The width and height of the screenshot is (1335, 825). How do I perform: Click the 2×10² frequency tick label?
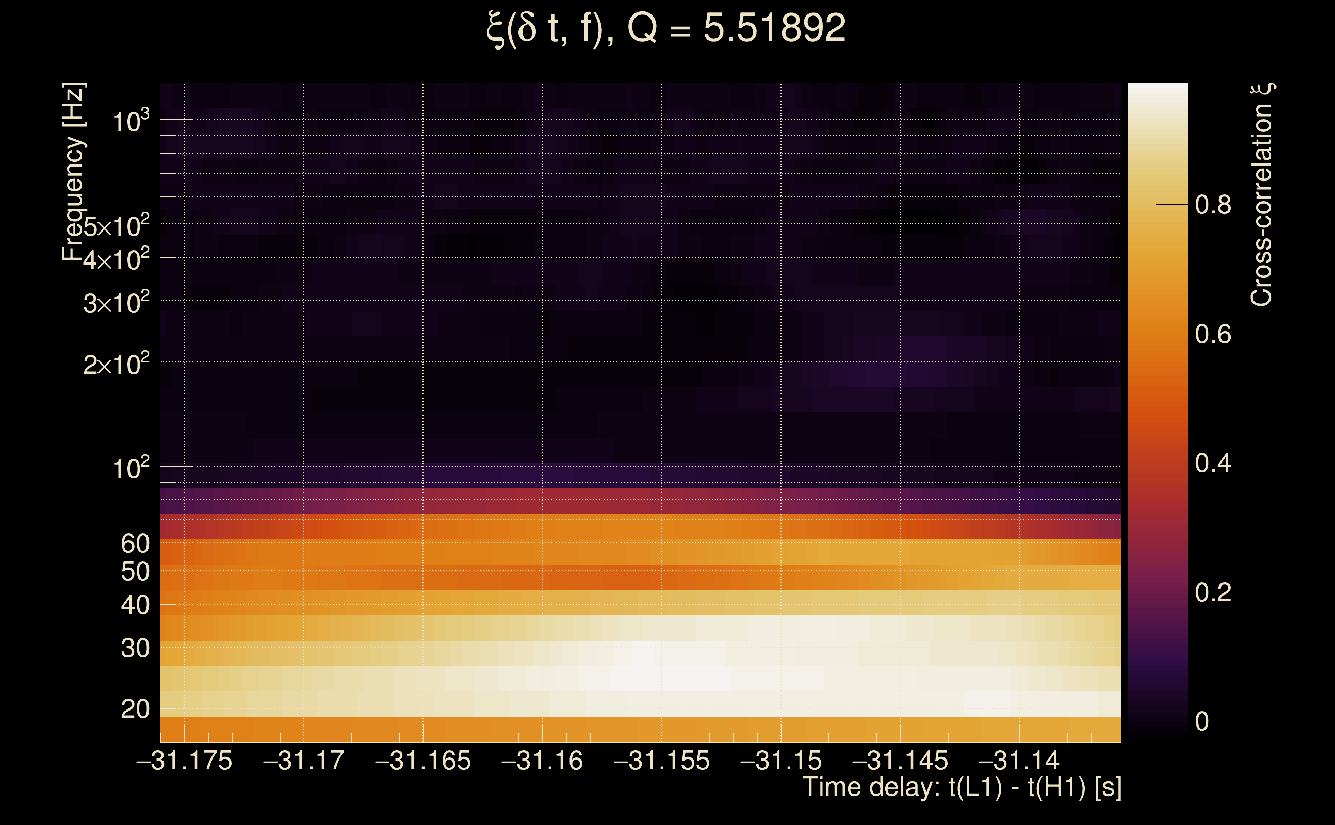[116, 364]
